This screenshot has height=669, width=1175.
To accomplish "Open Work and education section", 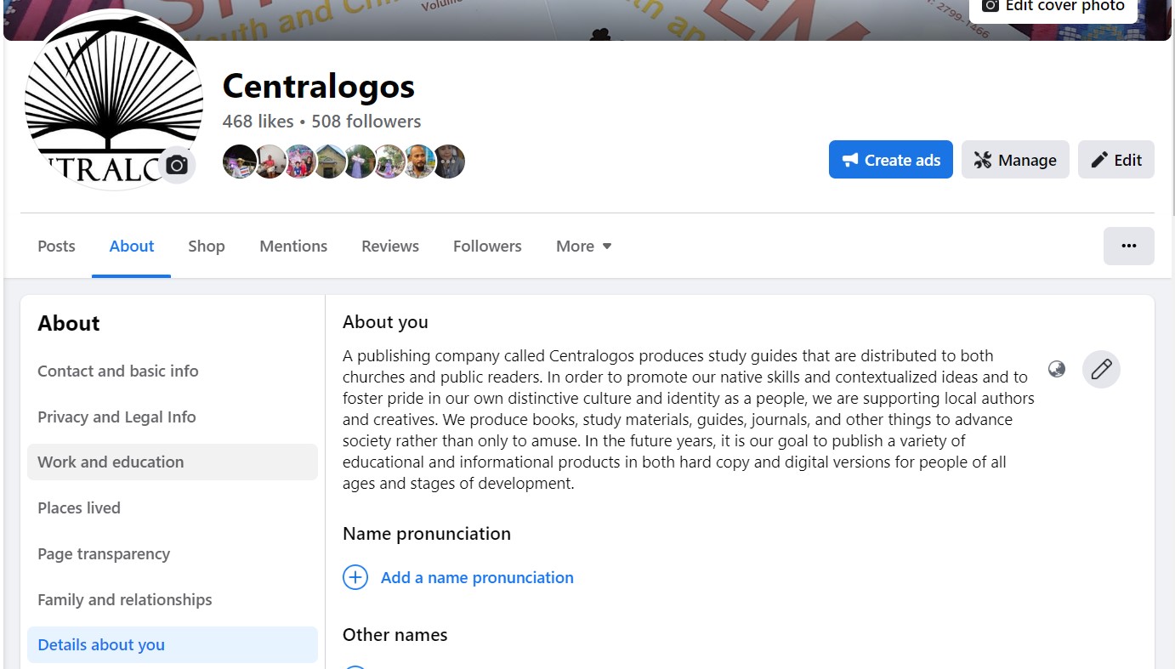I will tap(111, 462).
